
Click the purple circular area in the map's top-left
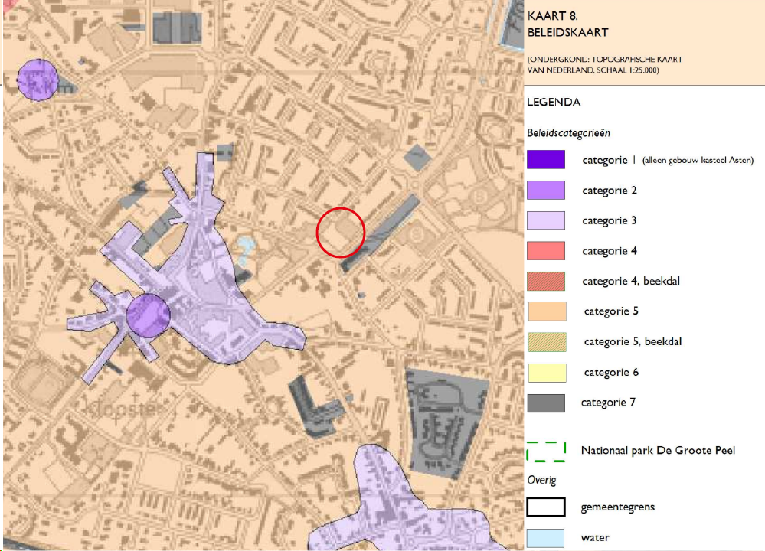pyautogui.click(x=38, y=79)
